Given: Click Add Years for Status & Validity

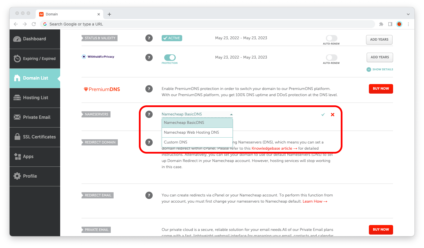Looking at the screenshot, I should pyautogui.click(x=379, y=40).
